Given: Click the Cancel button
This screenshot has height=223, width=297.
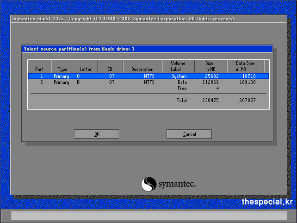Looking at the screenshot, I should coord(189,134).
